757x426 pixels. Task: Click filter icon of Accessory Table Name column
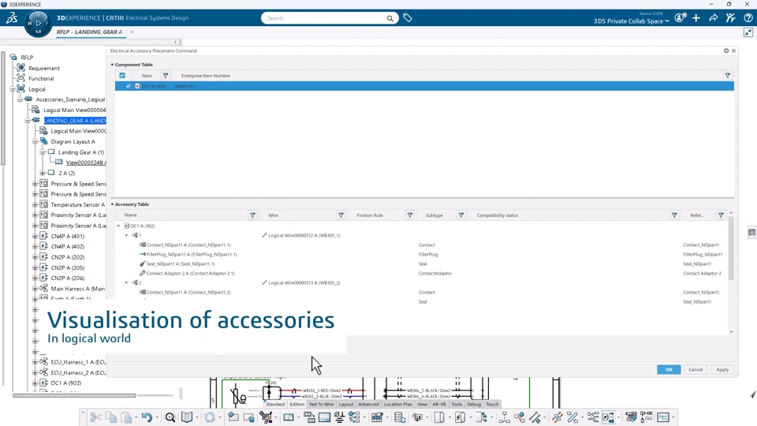click(x=252, y=215)
